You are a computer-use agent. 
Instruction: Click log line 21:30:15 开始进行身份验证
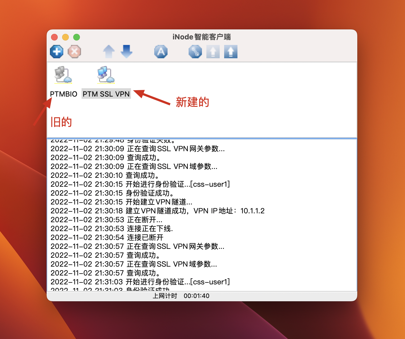[140, 184]
